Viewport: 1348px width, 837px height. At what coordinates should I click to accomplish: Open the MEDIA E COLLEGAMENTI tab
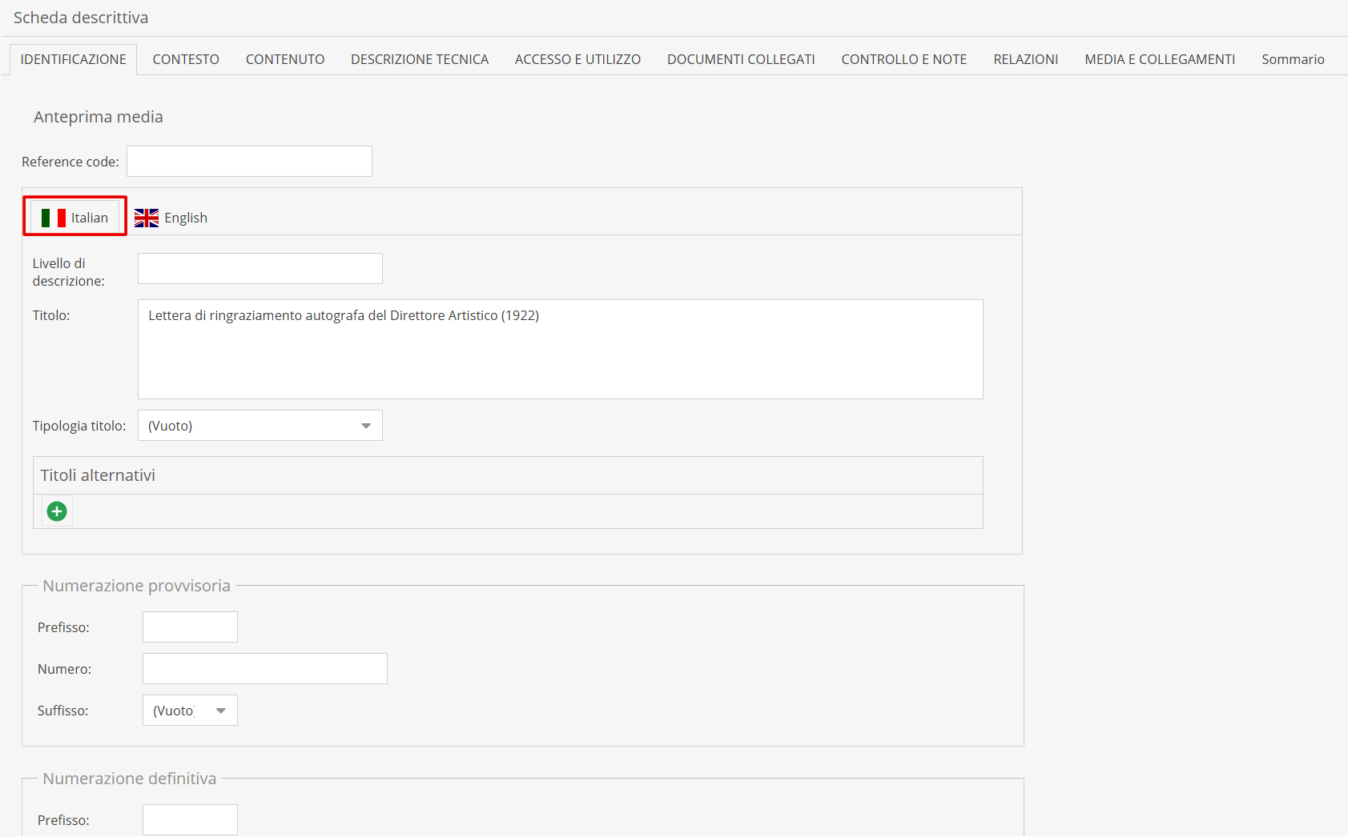pyautogui.click(x=1159, y=59)
